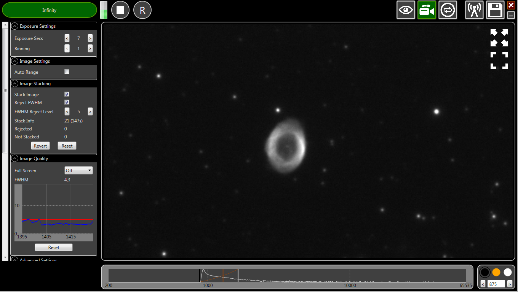This screenshot has width=518, height=292.
Task: Click the fit-to-frame corners icon
Action: point(499,60)
